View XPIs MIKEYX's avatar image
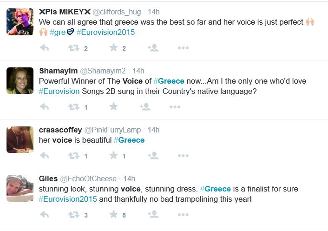 [20, 22]
